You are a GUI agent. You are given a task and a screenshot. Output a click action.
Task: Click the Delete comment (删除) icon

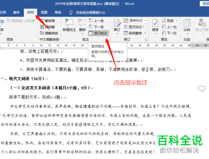pyautogui.click(x=82, y=23)
